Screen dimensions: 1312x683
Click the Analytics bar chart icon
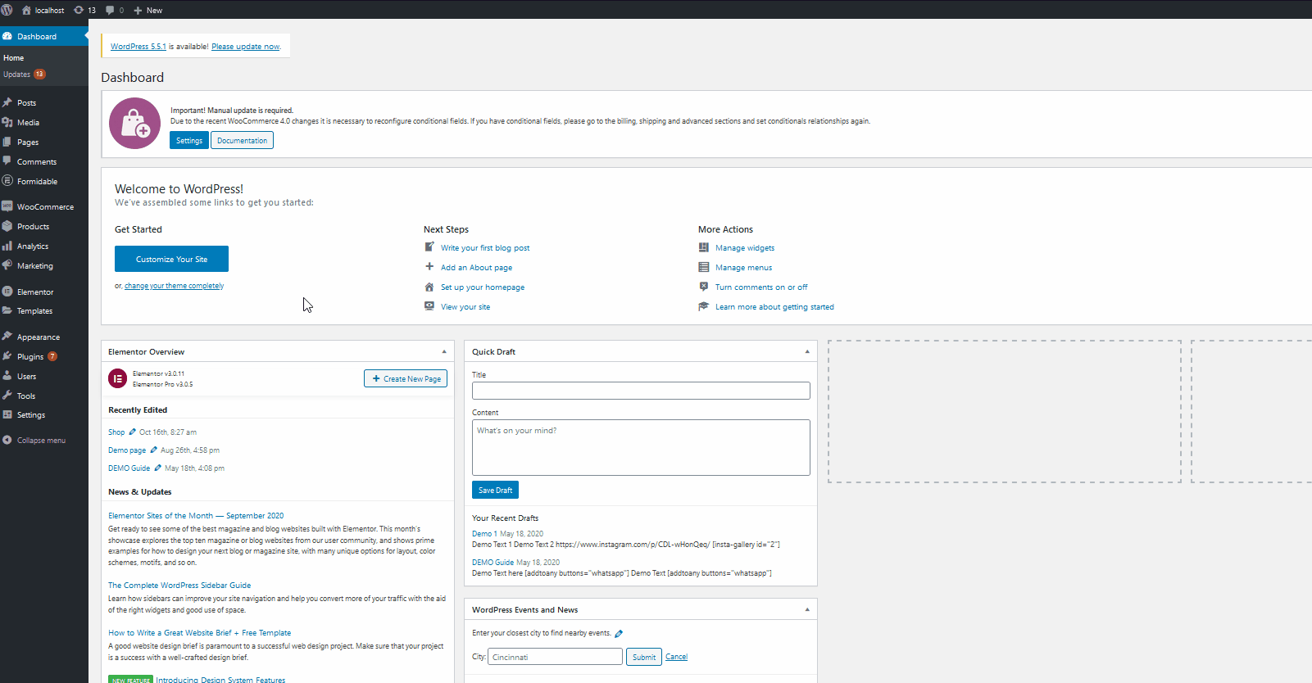coord(7,246)
